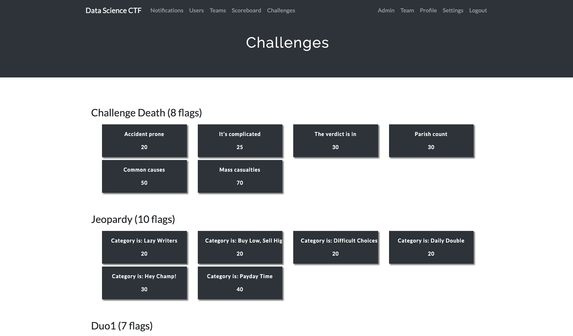View the Scoreboard
The image size is (573, 336).
[246, 11]
